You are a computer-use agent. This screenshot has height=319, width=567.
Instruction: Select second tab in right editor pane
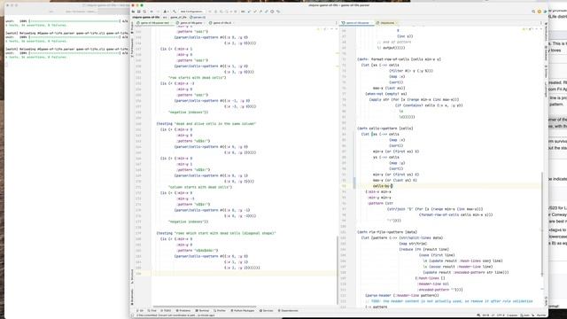386,23
